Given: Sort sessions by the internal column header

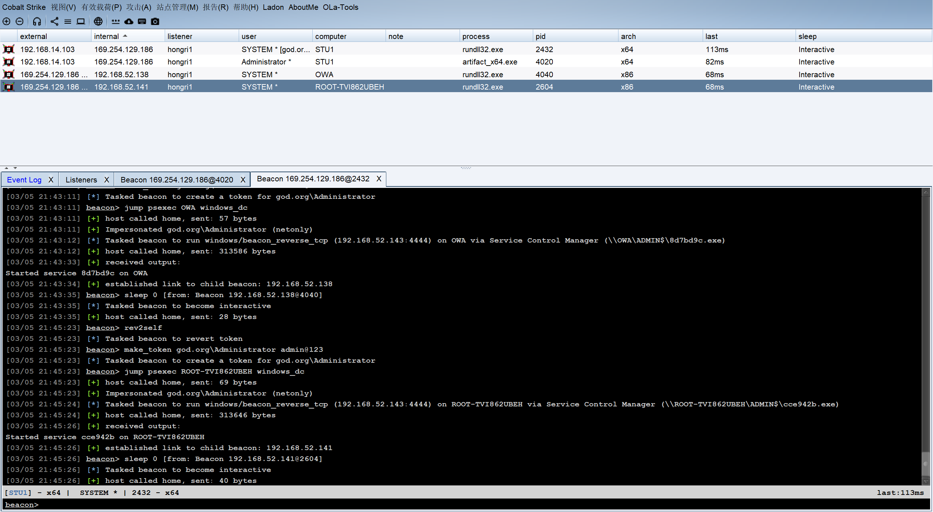Looking at the screenshot, I should click(106, 36).
